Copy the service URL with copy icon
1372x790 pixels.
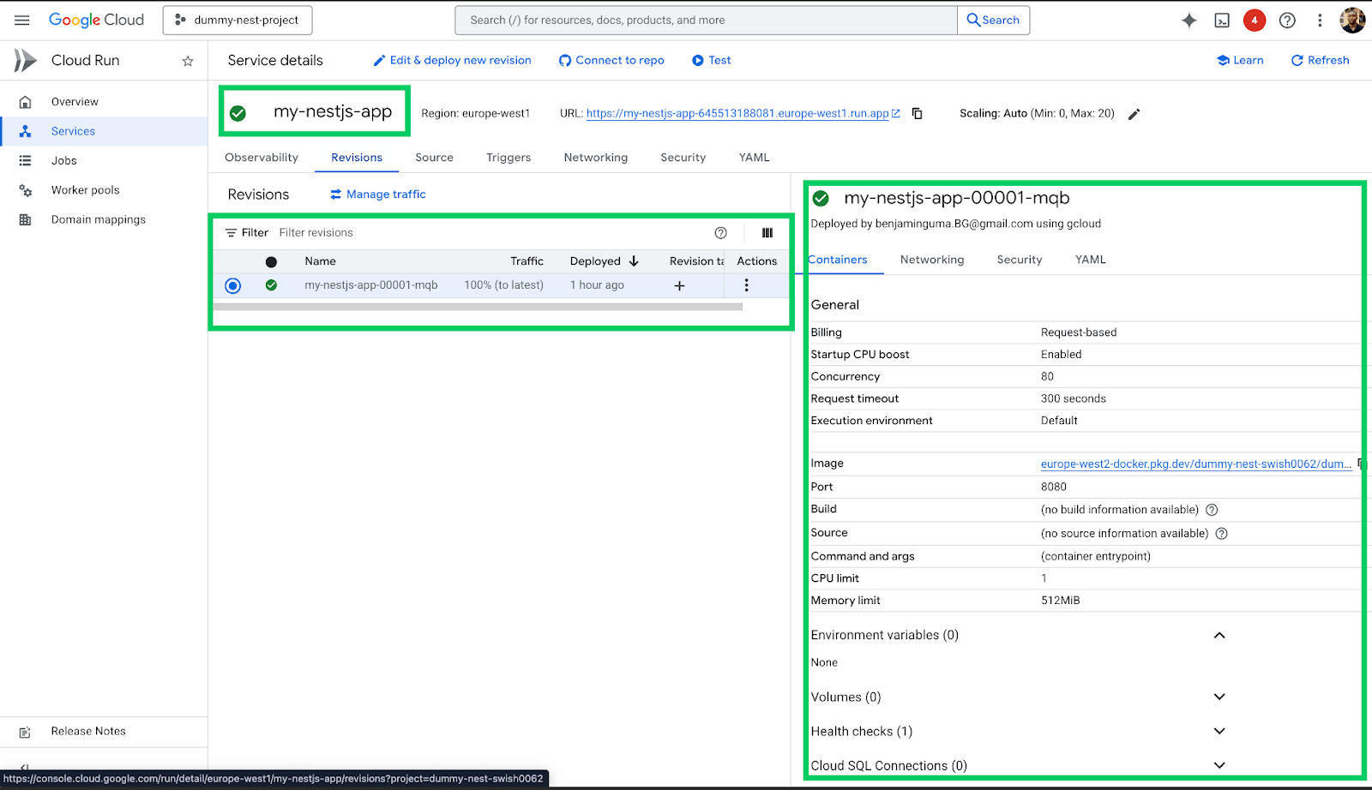click(917, 113)
